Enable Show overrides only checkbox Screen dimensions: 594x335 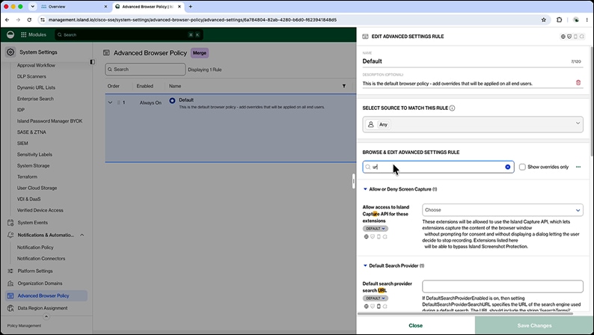pyautogui.click(x=522, y=167)
